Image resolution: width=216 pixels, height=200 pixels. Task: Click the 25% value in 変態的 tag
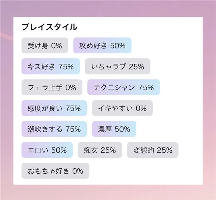(165, 150)
